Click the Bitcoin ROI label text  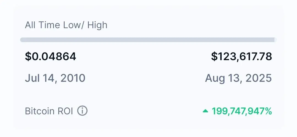[x=49, y=111]
